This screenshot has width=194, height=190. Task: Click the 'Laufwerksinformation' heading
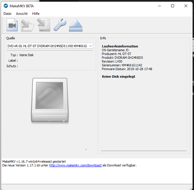coord(120,46)
